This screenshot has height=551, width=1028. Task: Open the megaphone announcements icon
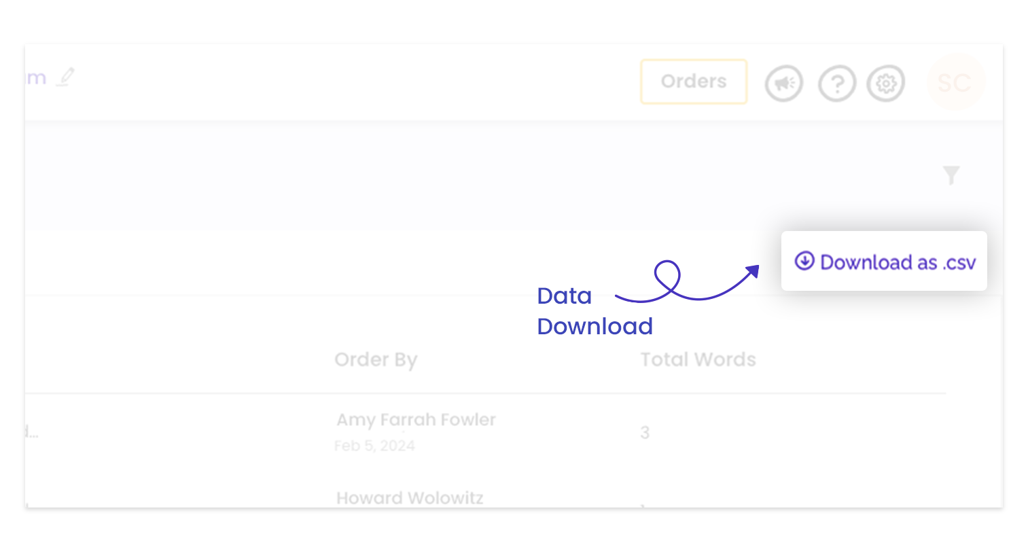coord(784,84)
